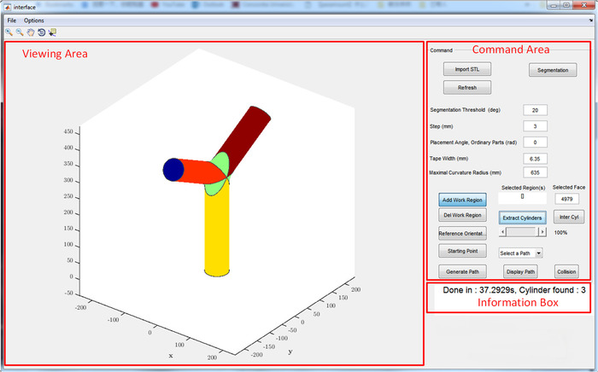Viewport: 598px width, 372px height.
Task: Select the Zoom Out tool
Action: (x=19, y=32)
